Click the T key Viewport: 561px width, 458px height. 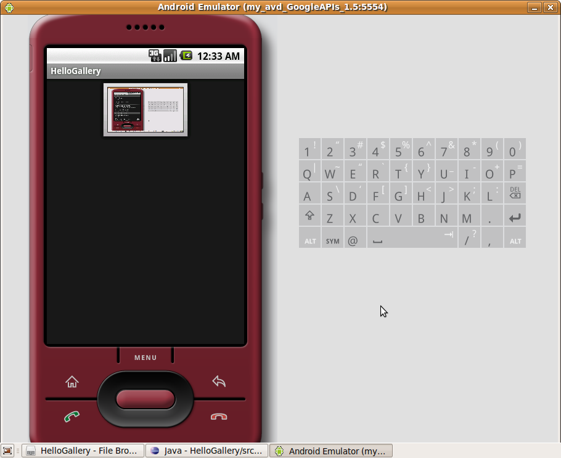tap(401, 171)
